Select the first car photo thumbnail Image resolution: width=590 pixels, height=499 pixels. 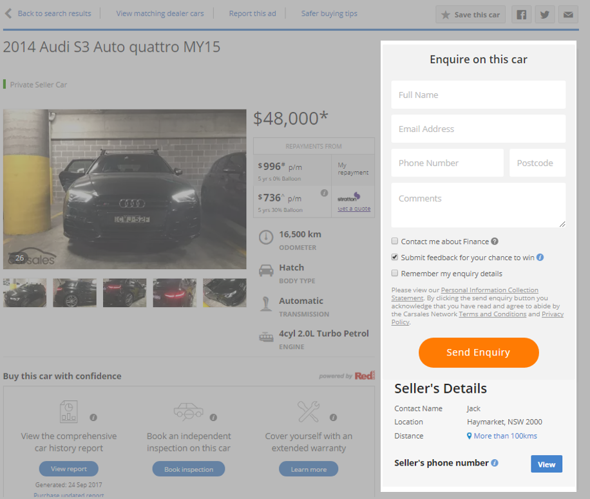click(x=25, y=293)
